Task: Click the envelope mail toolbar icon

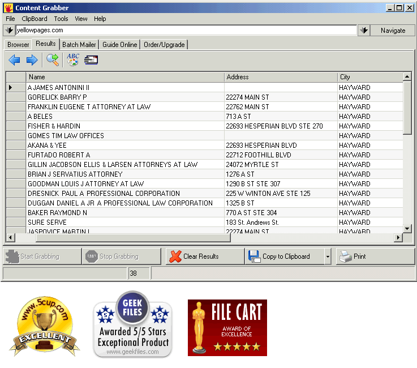Action: point(91,60)
